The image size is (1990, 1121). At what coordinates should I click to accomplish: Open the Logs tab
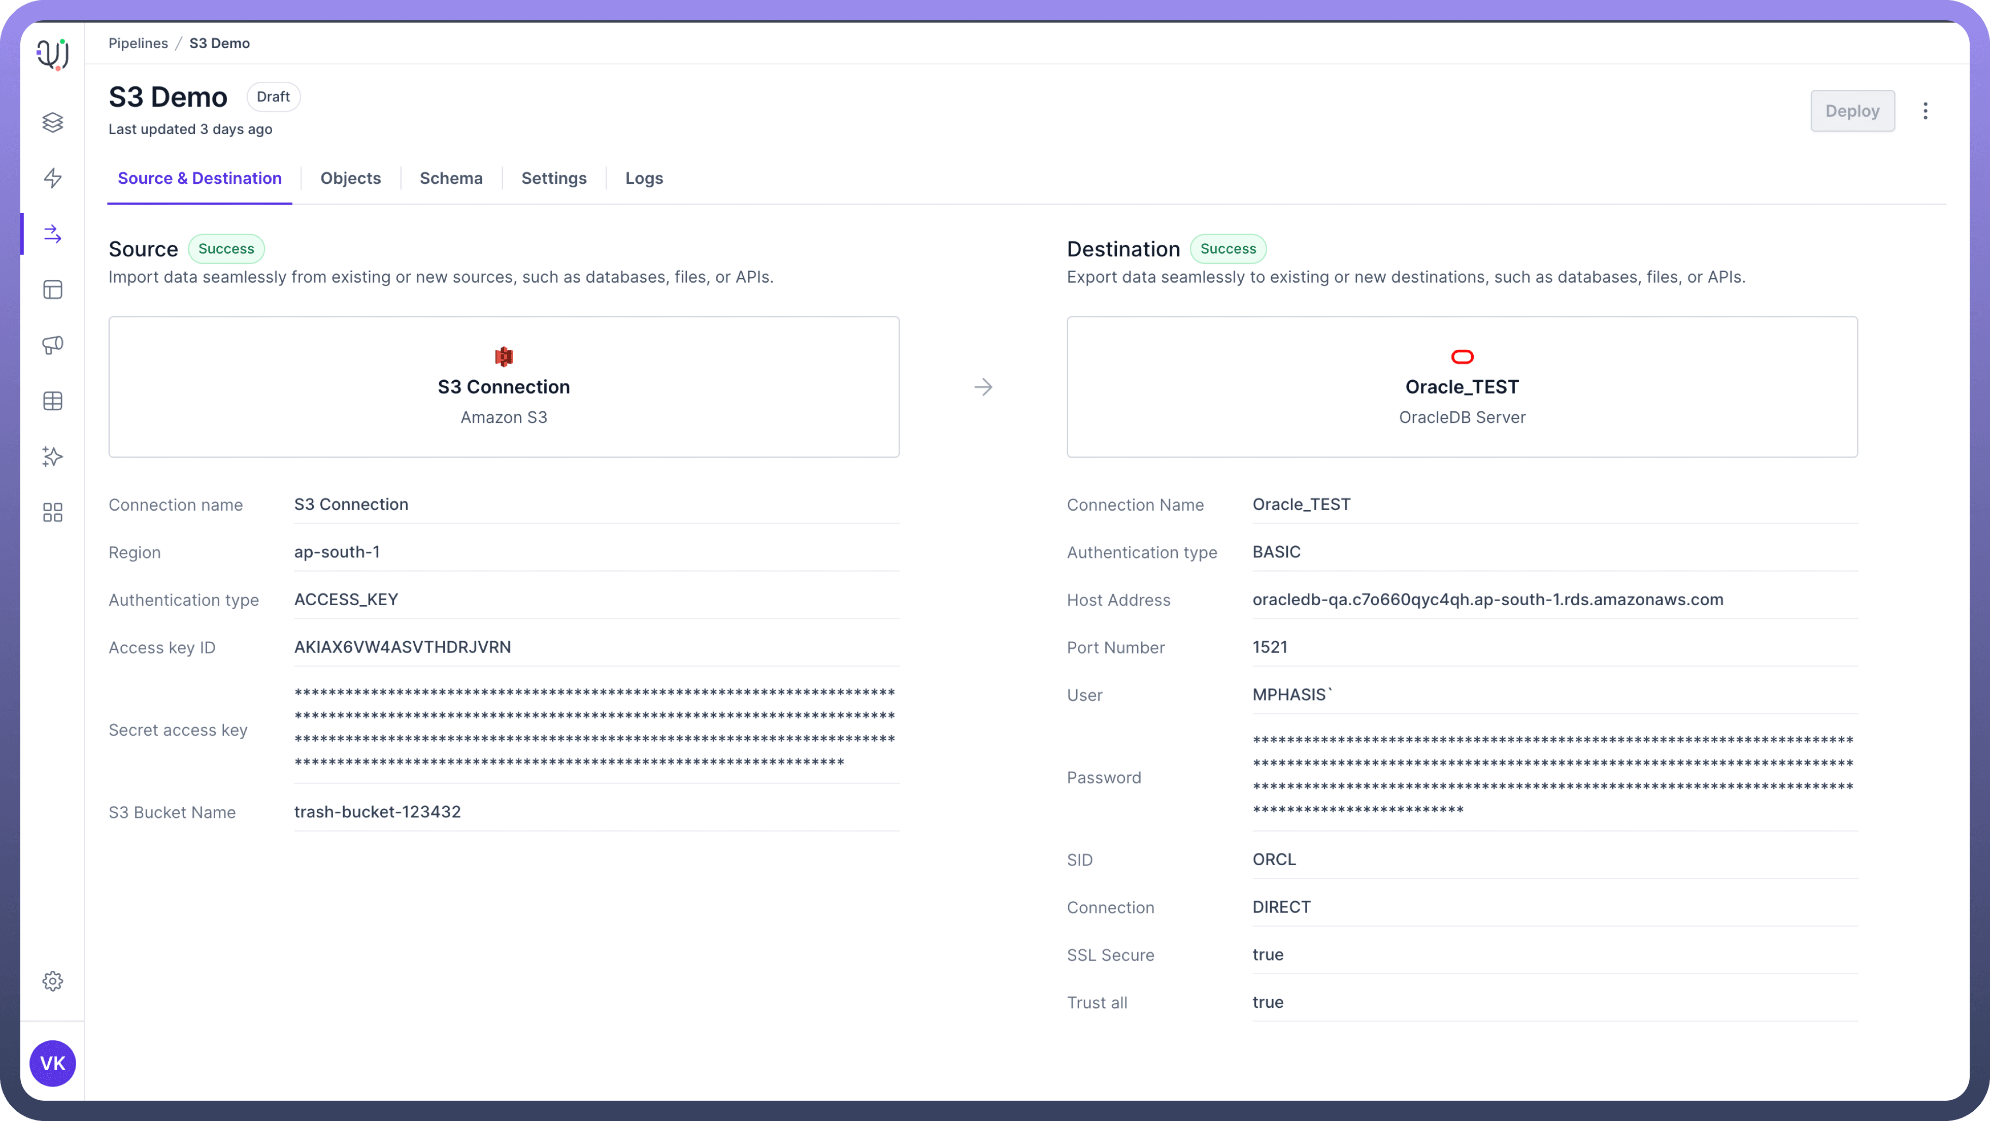click(644, 179)
